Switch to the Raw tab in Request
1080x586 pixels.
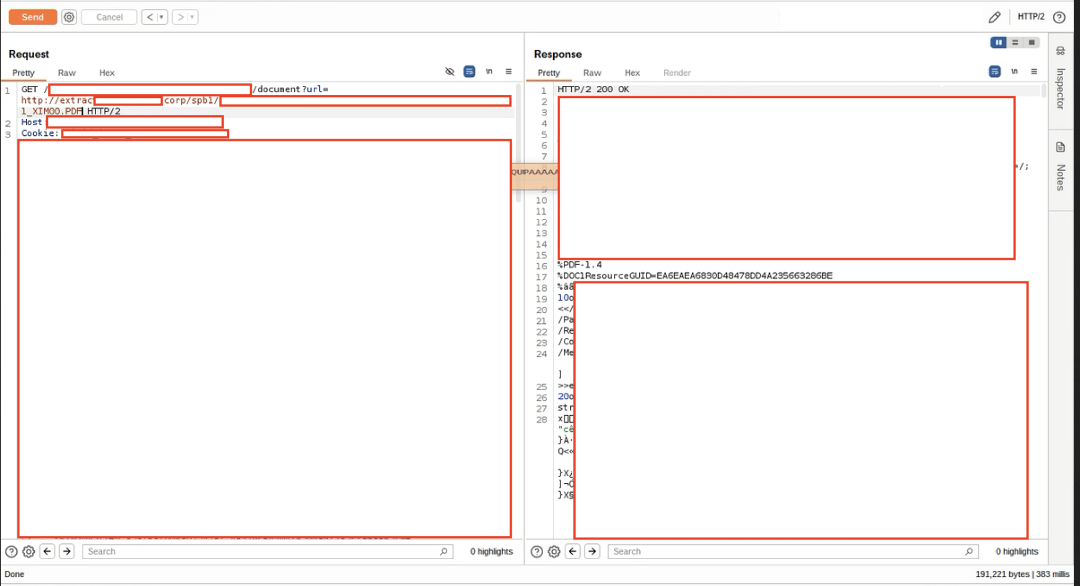click(66, 73)
